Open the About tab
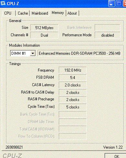 (72, 13)
